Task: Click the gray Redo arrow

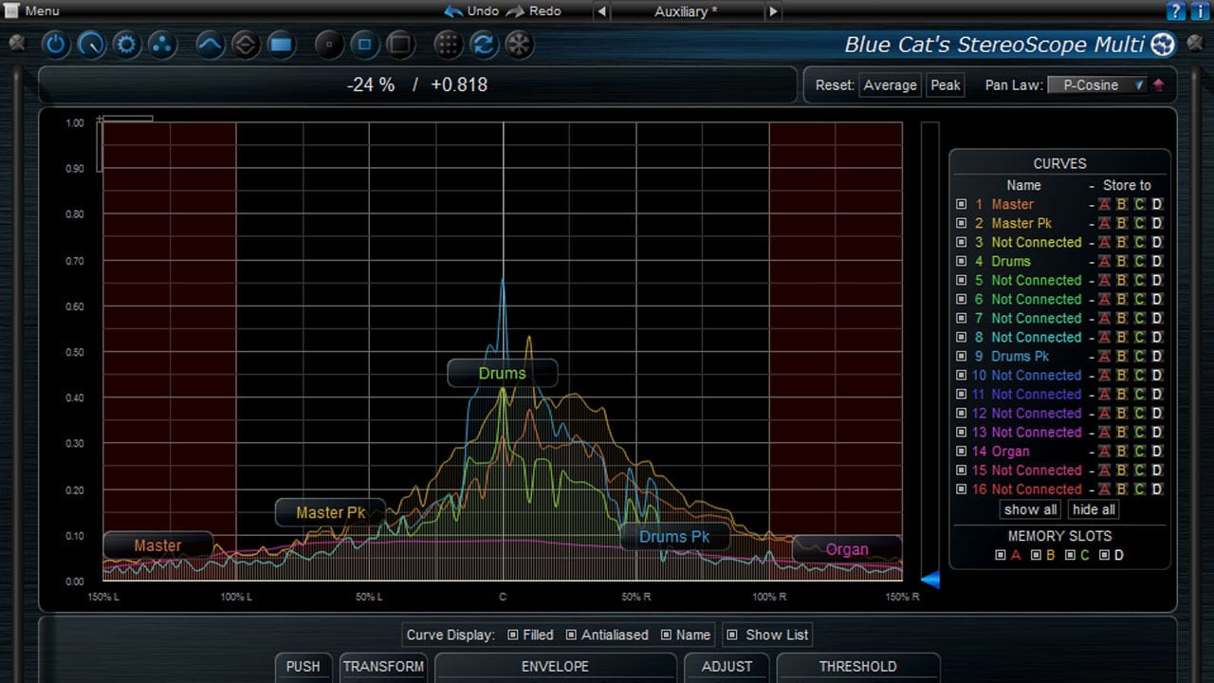Action: pyautogui.click(x=515, y=11)
